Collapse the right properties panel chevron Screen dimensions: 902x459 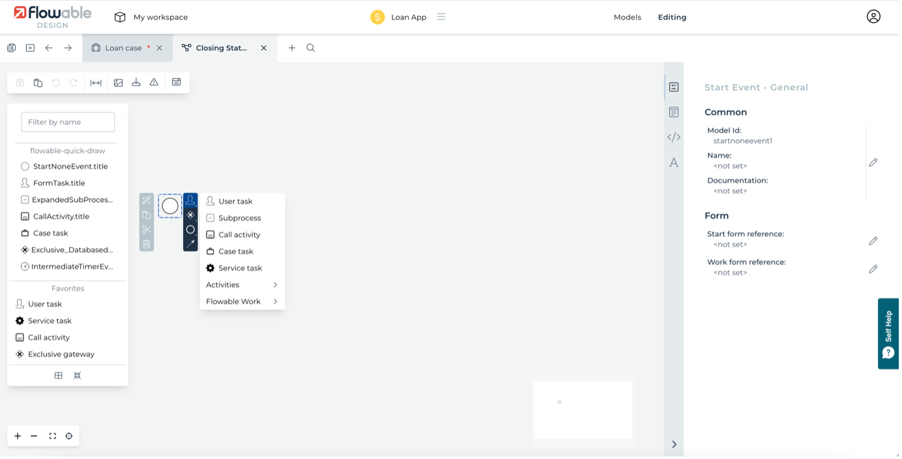click(x=674, y=444)
